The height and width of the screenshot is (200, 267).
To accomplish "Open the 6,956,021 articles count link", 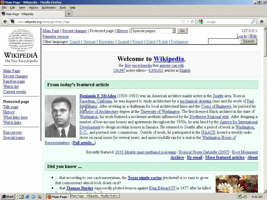I will pyautogui.click(x=156, y=70).
